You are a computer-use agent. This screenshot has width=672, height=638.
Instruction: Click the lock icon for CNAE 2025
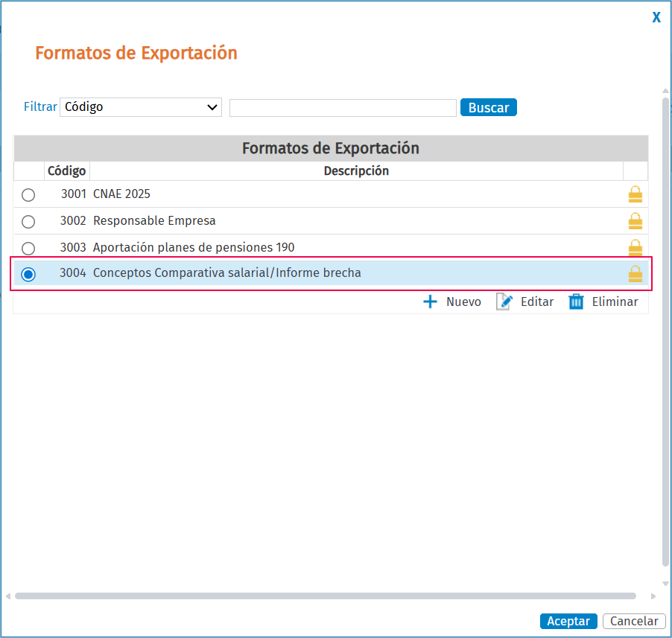pyautogui.click(x=635, y=194)
